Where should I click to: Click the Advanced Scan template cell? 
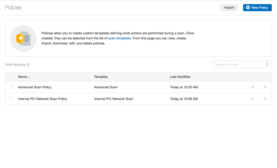106,87
